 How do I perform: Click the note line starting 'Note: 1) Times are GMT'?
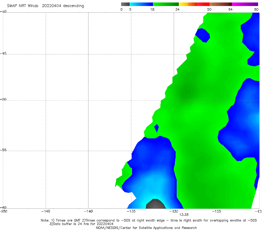149,220
